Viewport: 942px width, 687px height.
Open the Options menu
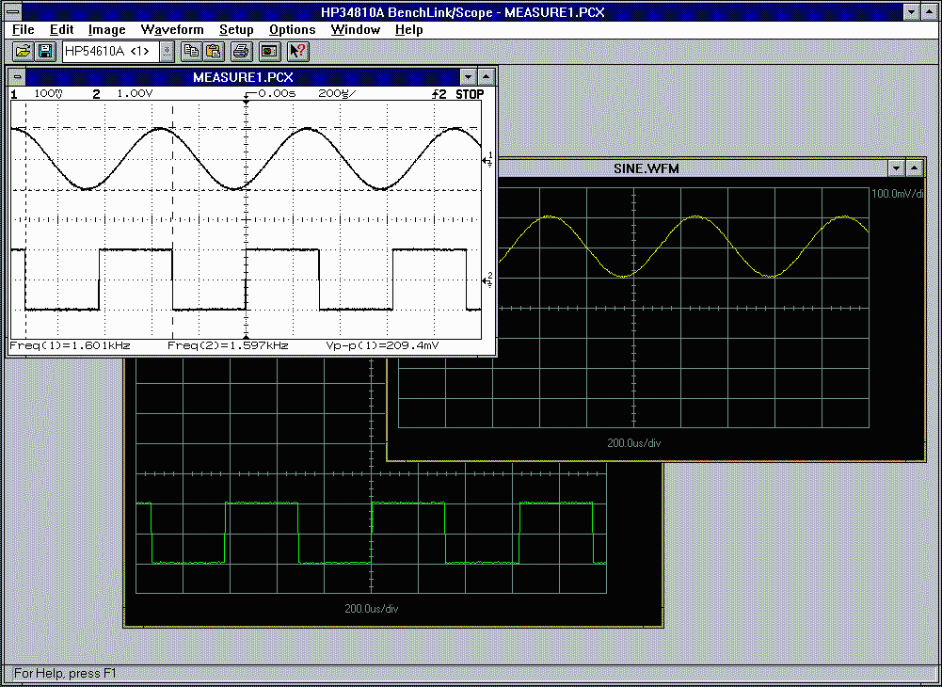[x=292, y=29]
